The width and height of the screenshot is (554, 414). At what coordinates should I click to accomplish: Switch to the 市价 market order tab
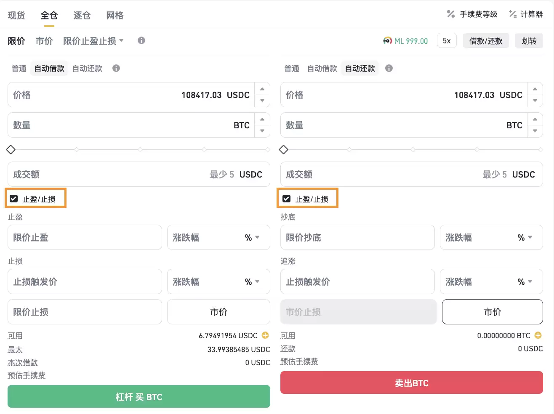pyautogui.click(x=44, y=40)
